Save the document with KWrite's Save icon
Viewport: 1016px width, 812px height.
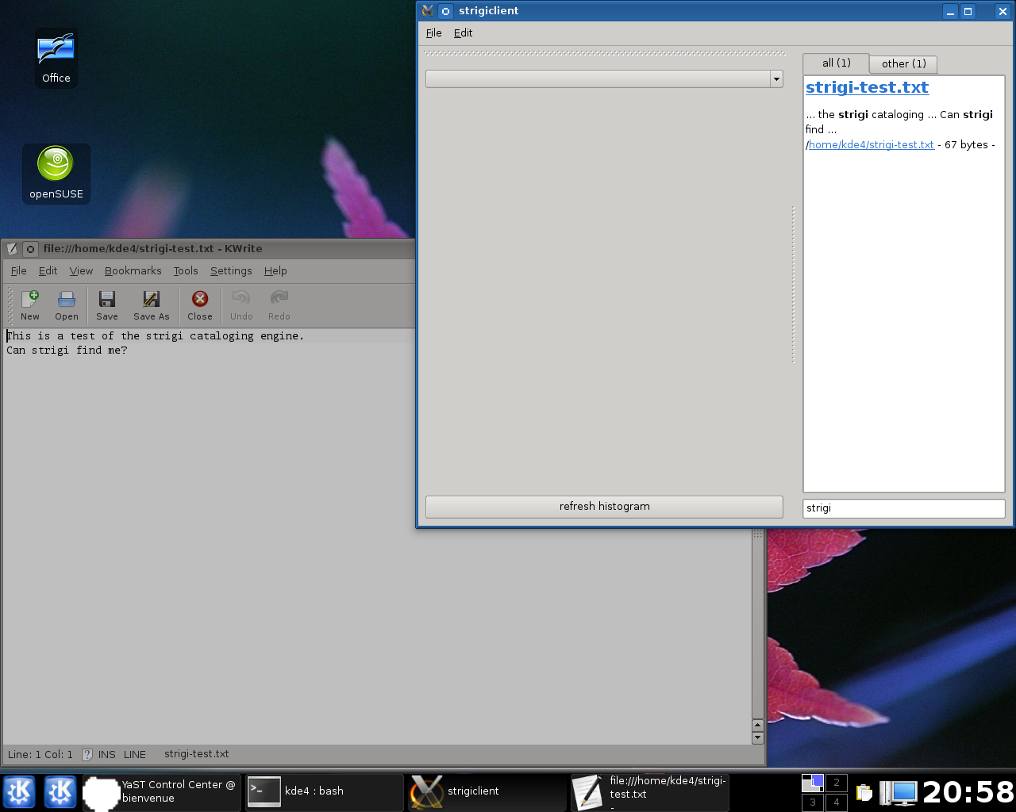107,305
